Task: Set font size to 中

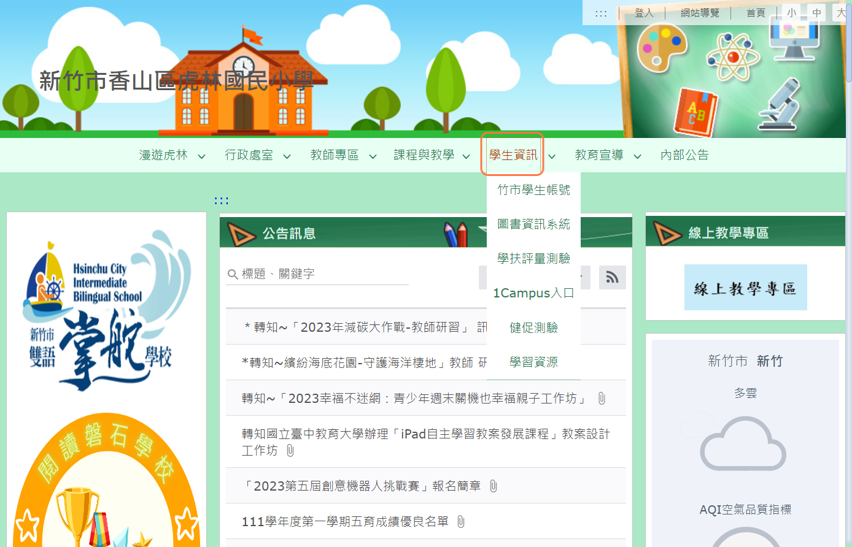Action: pos(817,12)
